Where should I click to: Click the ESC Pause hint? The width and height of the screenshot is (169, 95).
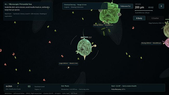click(74, 93)
